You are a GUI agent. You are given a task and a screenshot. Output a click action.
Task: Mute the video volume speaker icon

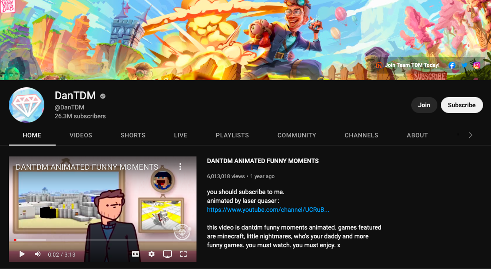[x=38, y=254]
